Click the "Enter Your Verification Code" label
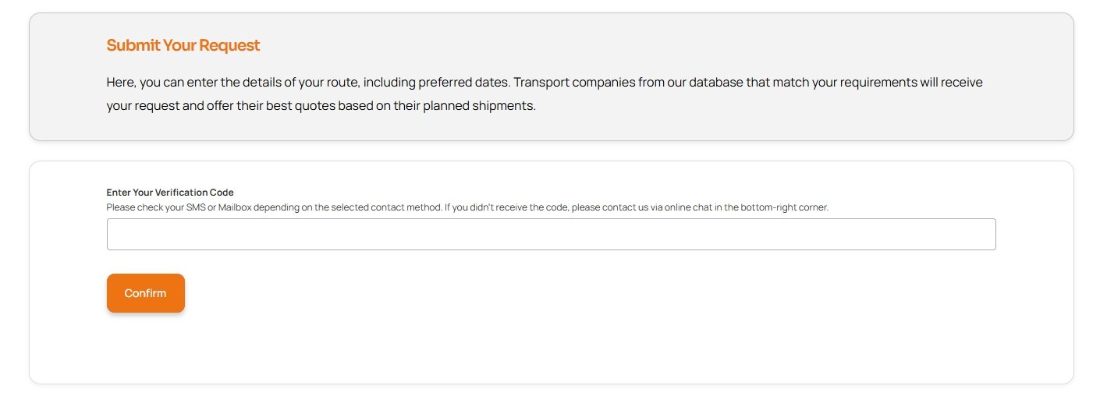Viewport: 1100px width, 407px height. tap(170, 193)
